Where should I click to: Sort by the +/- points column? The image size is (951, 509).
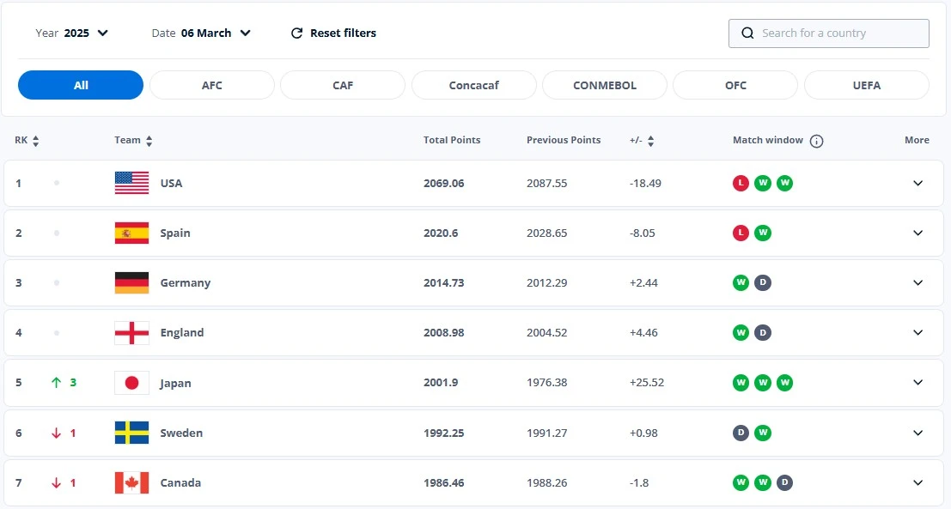click(x=650, y=141)
